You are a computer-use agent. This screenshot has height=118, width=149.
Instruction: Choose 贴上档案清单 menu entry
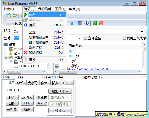point(45,43)
